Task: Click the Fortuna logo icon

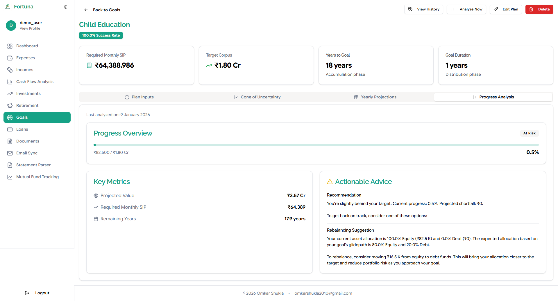Action: pos(8,7)
